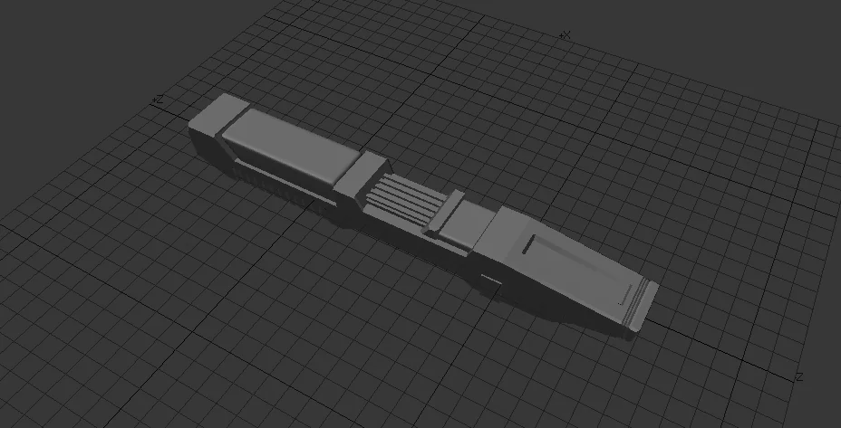841x428 pixels.
Task: Click the +X axis label on the grid
Action: tap(565, 35)
